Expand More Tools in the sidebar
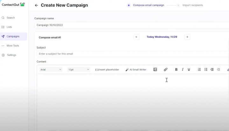 pyautogui.click(x=13, y=46)
